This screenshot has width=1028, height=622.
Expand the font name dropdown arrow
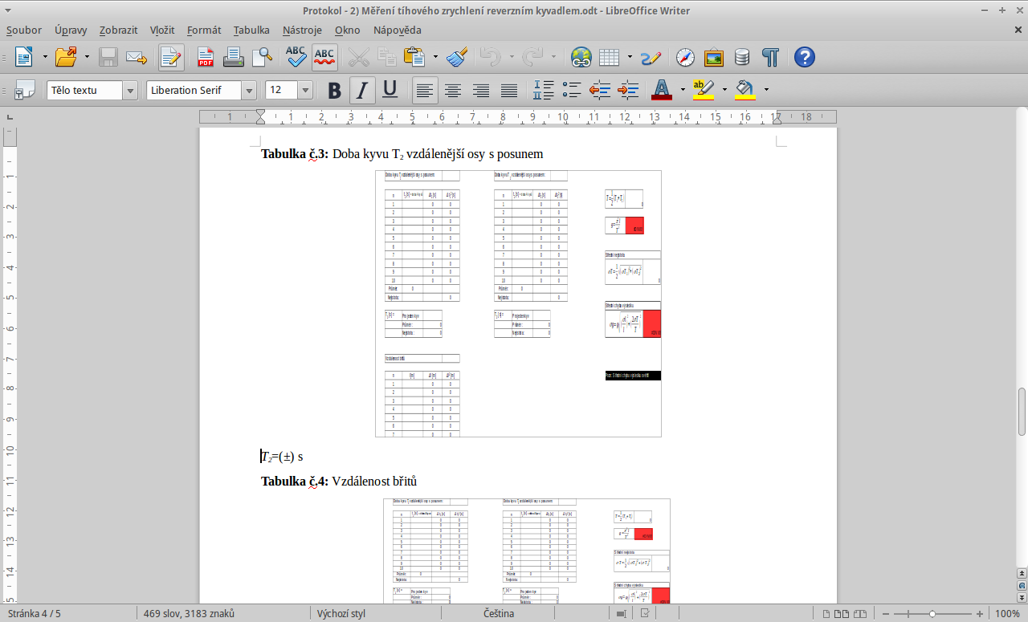pos(249,91)
